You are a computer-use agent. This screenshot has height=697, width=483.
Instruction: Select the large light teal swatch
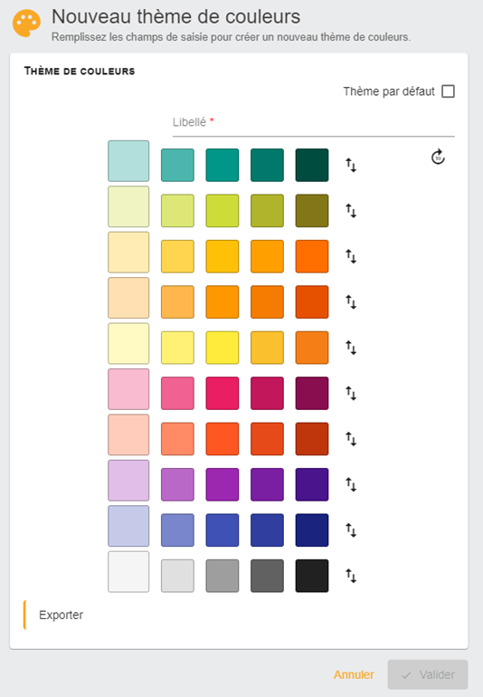(x=128, y=161)
